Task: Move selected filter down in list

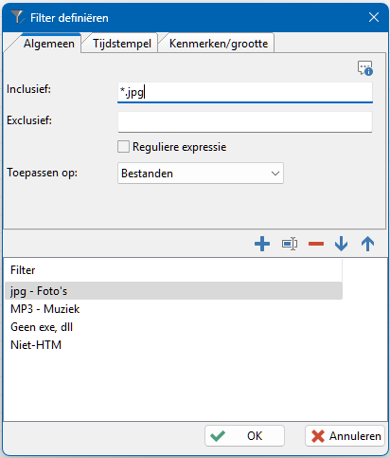Action: [x=341, y=244]
